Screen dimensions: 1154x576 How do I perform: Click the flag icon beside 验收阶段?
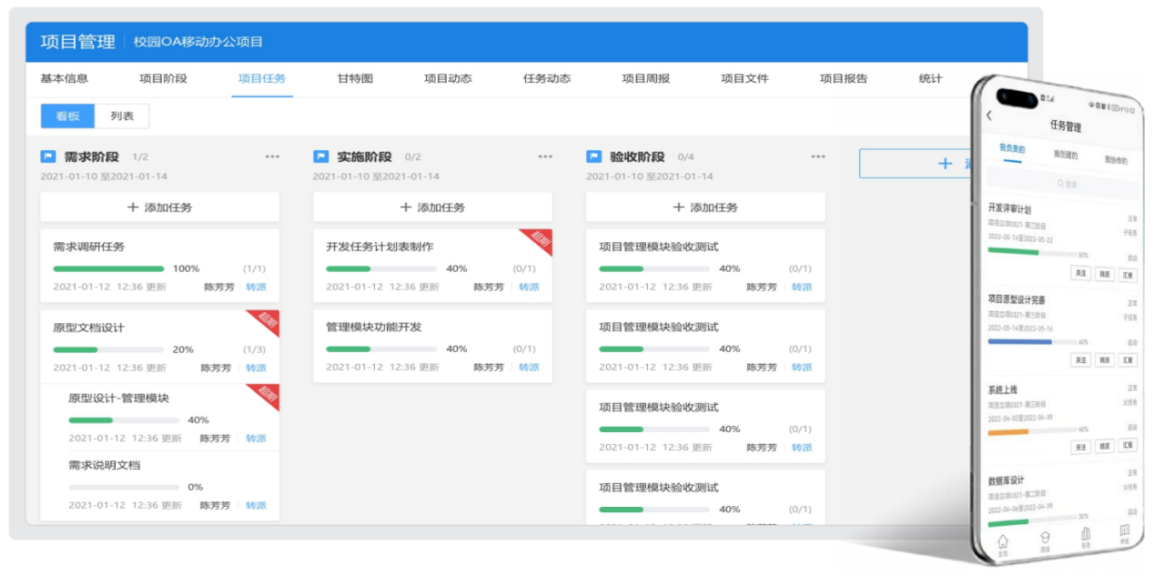tap(593, 157)
